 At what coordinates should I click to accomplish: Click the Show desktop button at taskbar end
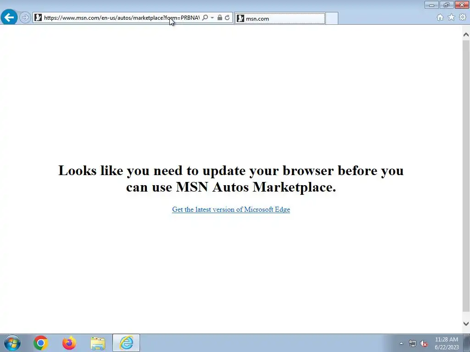pyautogui.click(x=467, y=343)
